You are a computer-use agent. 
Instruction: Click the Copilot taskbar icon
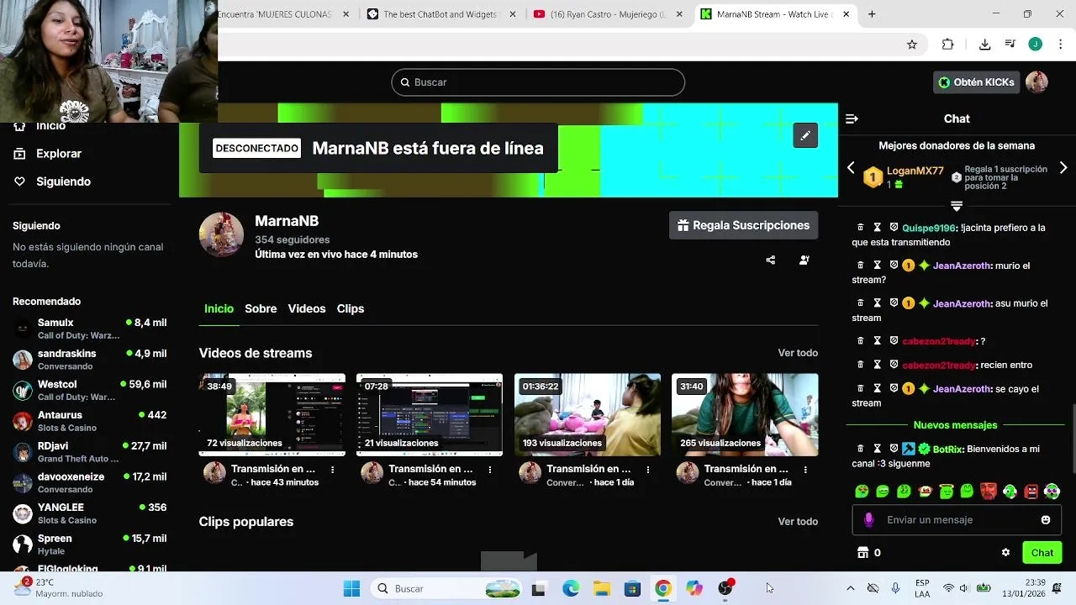click(694, 588)
